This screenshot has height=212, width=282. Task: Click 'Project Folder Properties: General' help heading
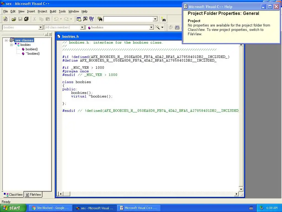(223, 13)
